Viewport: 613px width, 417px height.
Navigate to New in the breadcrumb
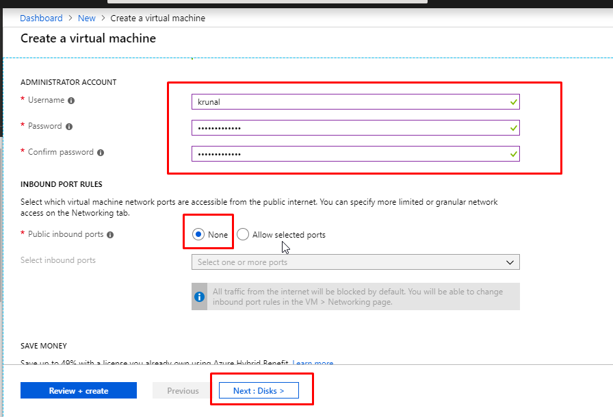pos(87,18)
